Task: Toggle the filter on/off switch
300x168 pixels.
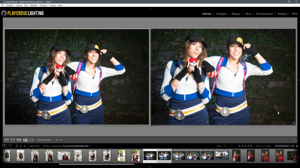Action: coord(297,146)
